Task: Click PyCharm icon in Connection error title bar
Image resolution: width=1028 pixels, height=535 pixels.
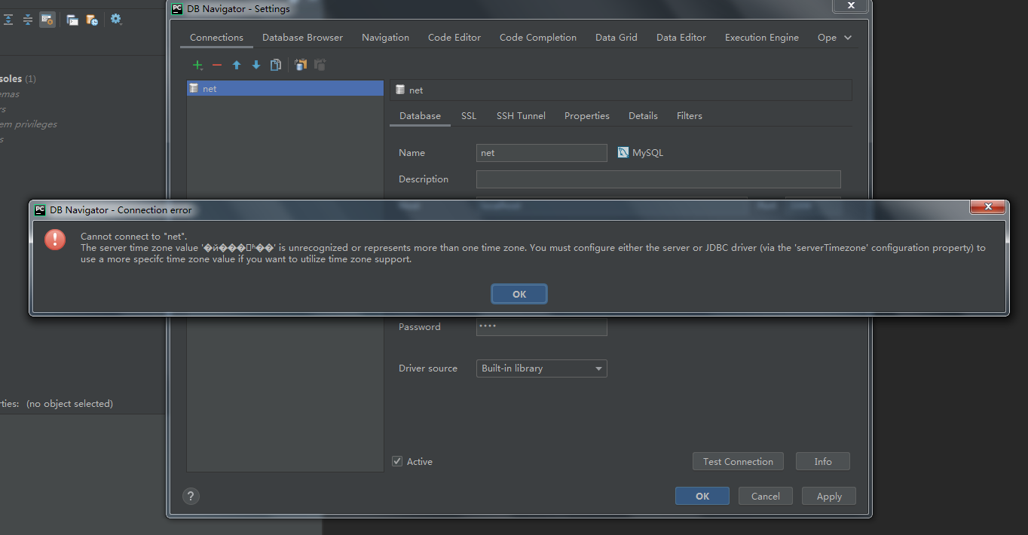Action: pos(40,209)
